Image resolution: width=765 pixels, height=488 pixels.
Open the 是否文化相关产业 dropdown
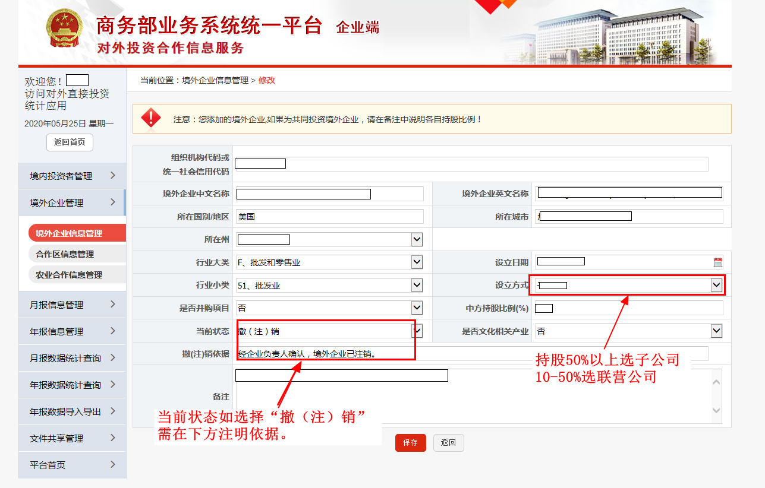pyautogui.click(x=716, y=331)
